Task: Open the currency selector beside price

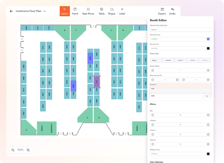Action: tap(207, 96)
